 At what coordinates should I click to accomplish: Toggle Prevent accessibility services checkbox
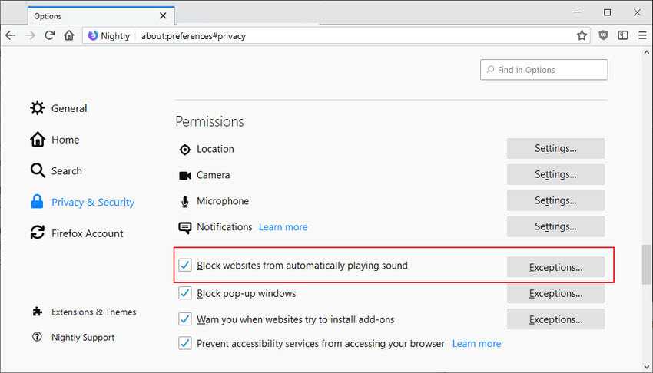point(185,343)
